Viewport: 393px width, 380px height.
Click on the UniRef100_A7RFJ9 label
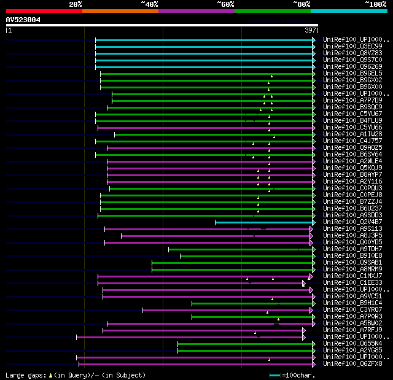352,330
